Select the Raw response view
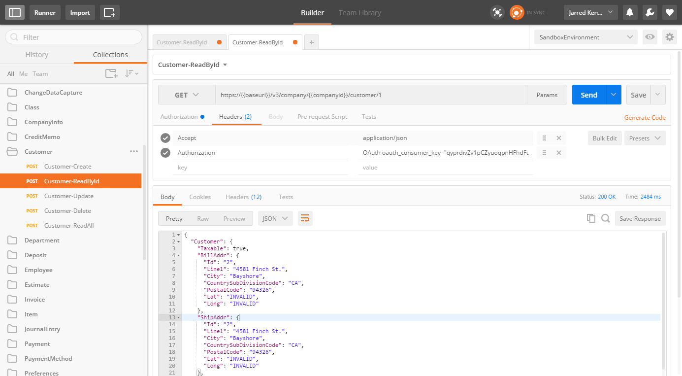 [203, 218]
